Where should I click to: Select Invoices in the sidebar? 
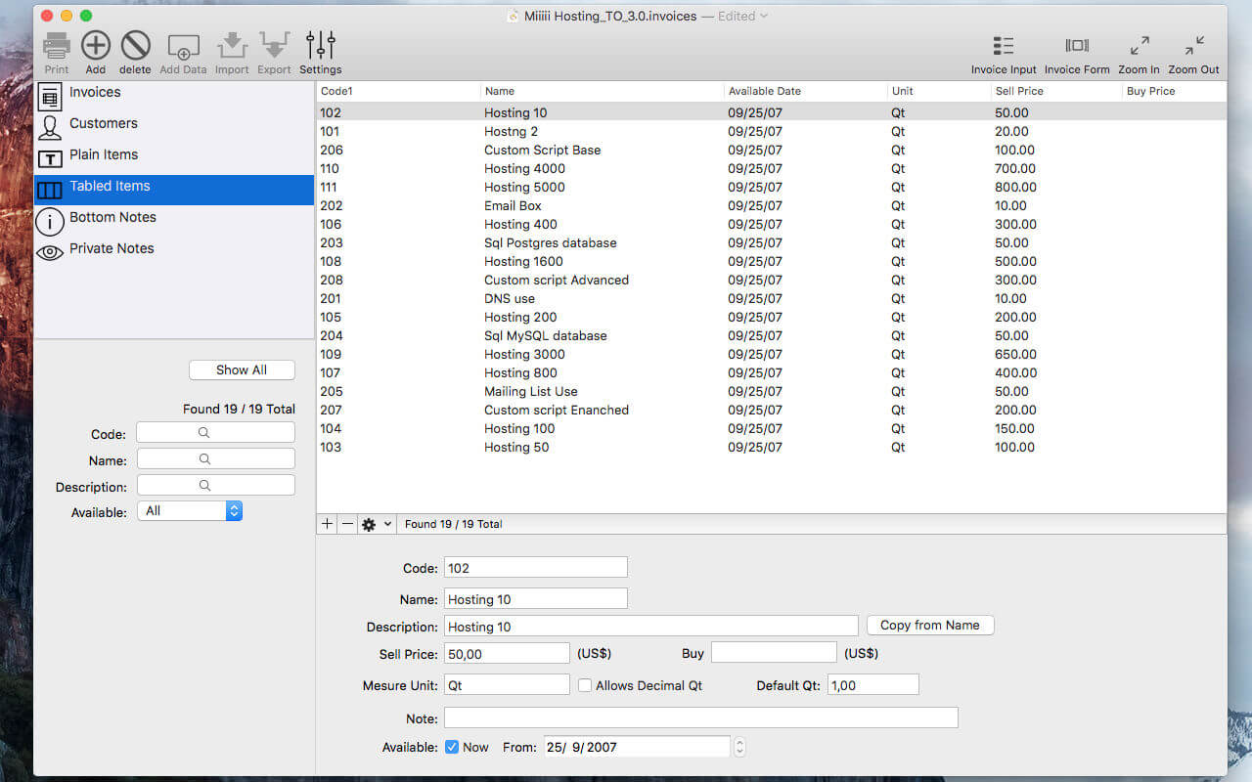pyautogui.click(x=174, y=95)
